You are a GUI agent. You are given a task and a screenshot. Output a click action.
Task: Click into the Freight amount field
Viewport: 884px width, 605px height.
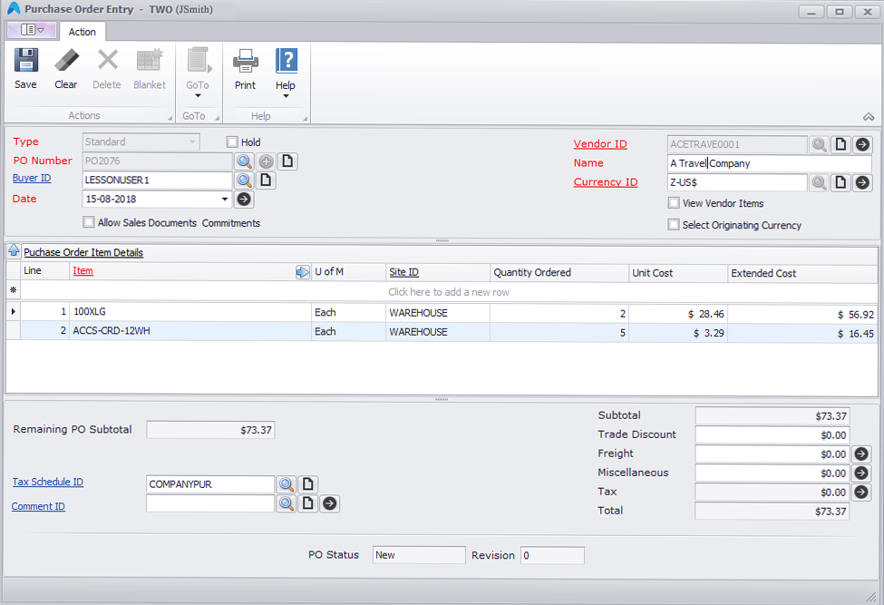772,454
